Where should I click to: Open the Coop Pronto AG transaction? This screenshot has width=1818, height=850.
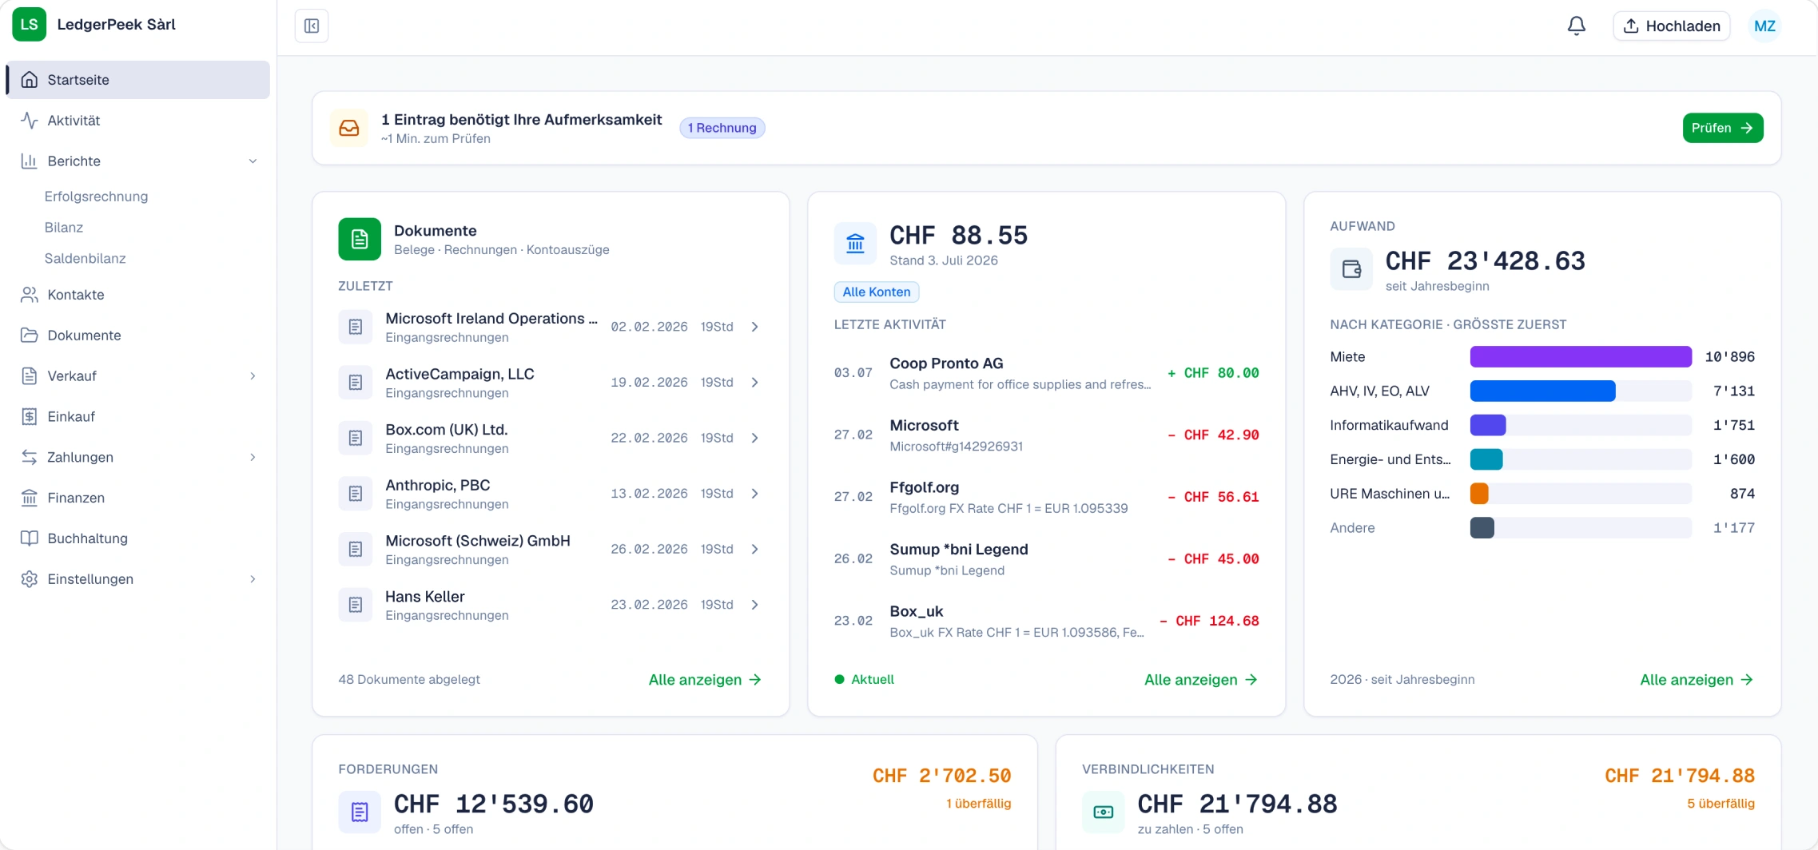[x=1046, y=374]
